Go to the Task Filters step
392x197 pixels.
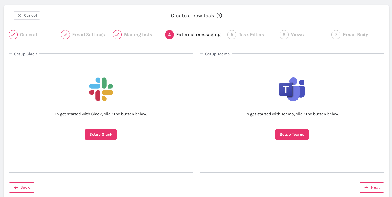[251, 35]
